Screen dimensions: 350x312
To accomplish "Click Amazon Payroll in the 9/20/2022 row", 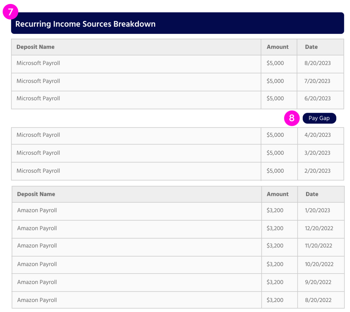I will (37, 282).
